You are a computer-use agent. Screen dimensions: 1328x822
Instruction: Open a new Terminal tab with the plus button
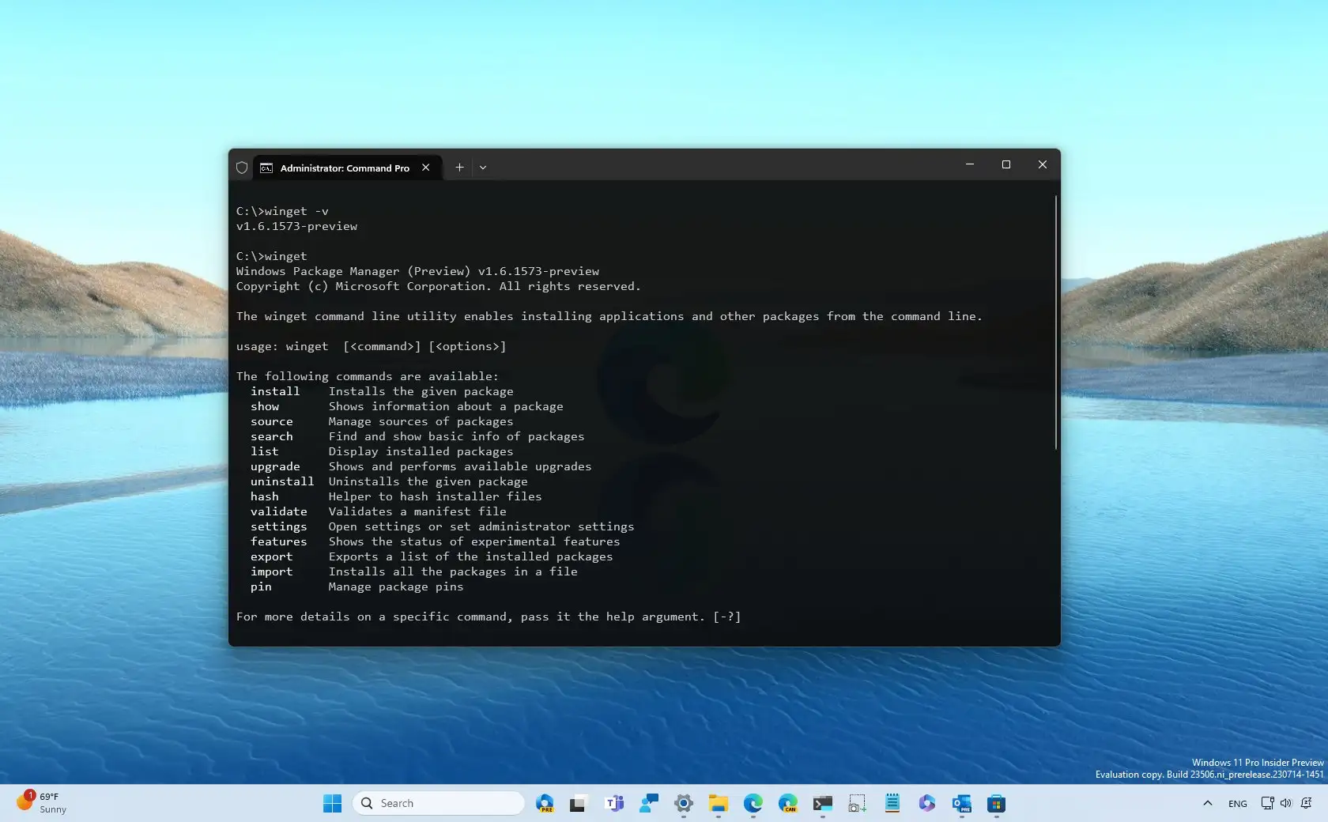point(459,168)
